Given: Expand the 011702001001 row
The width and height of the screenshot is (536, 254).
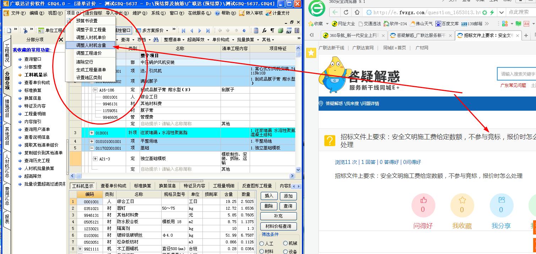Looking at the screenshot, I should coord(92,148).
